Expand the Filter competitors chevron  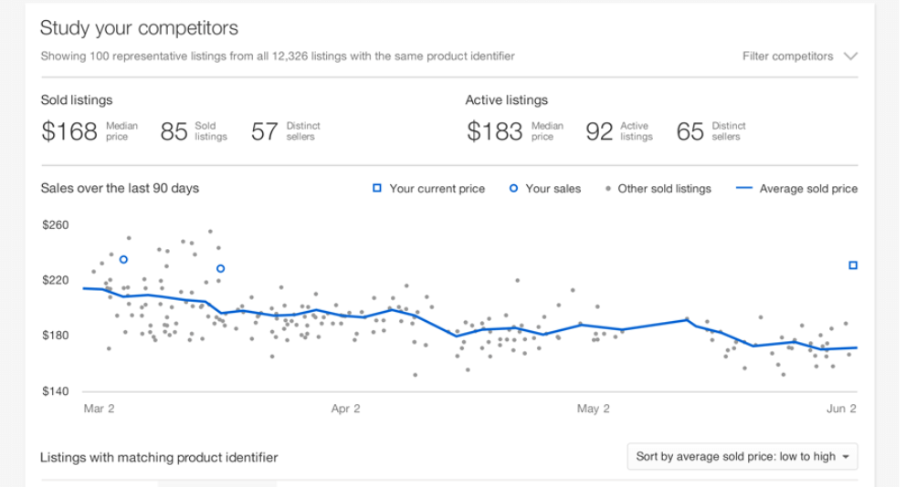click(x=851, y=57)
